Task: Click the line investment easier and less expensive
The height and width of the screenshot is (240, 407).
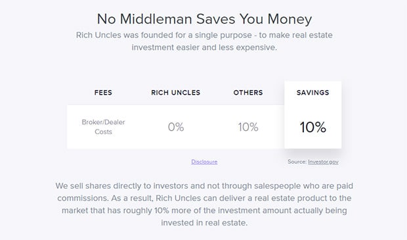Action: click(x=204, y=47)
